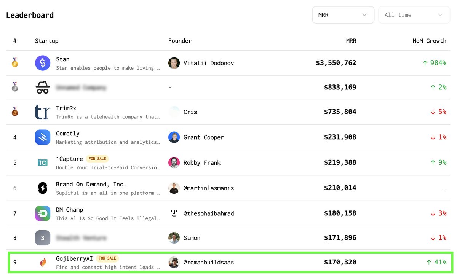Click the DM Champ green D logo

coord(43,213)
